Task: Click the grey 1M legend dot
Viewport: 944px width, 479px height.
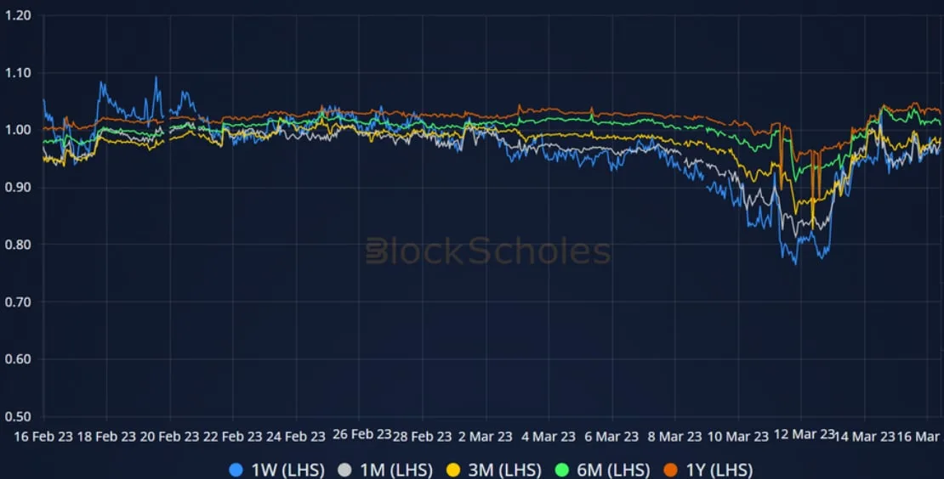Action: [x=344, y=470]
